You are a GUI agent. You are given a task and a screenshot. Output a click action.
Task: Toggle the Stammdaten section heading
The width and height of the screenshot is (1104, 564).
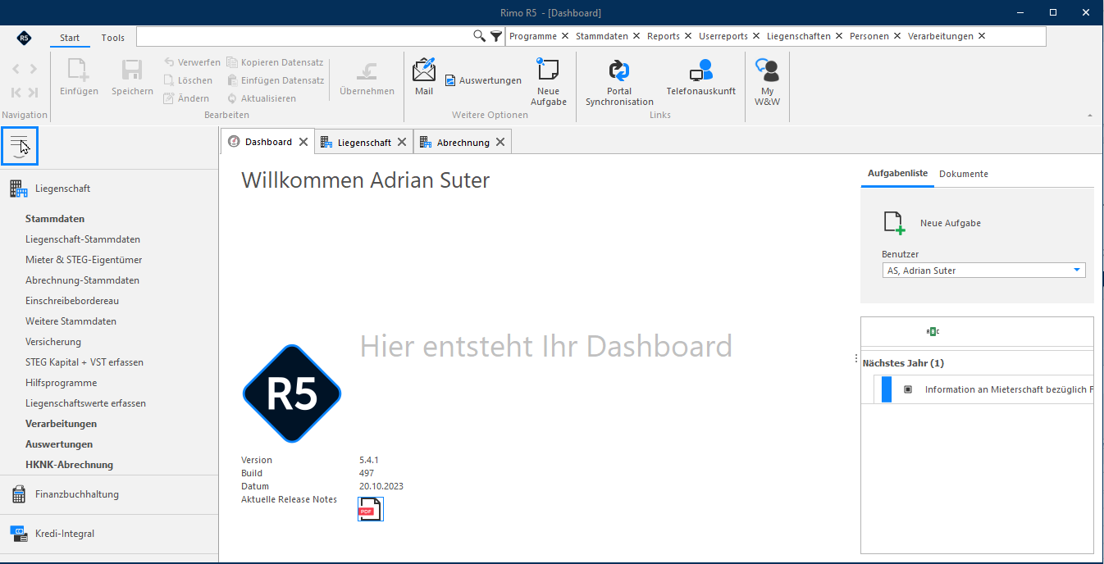click(55, 219)
